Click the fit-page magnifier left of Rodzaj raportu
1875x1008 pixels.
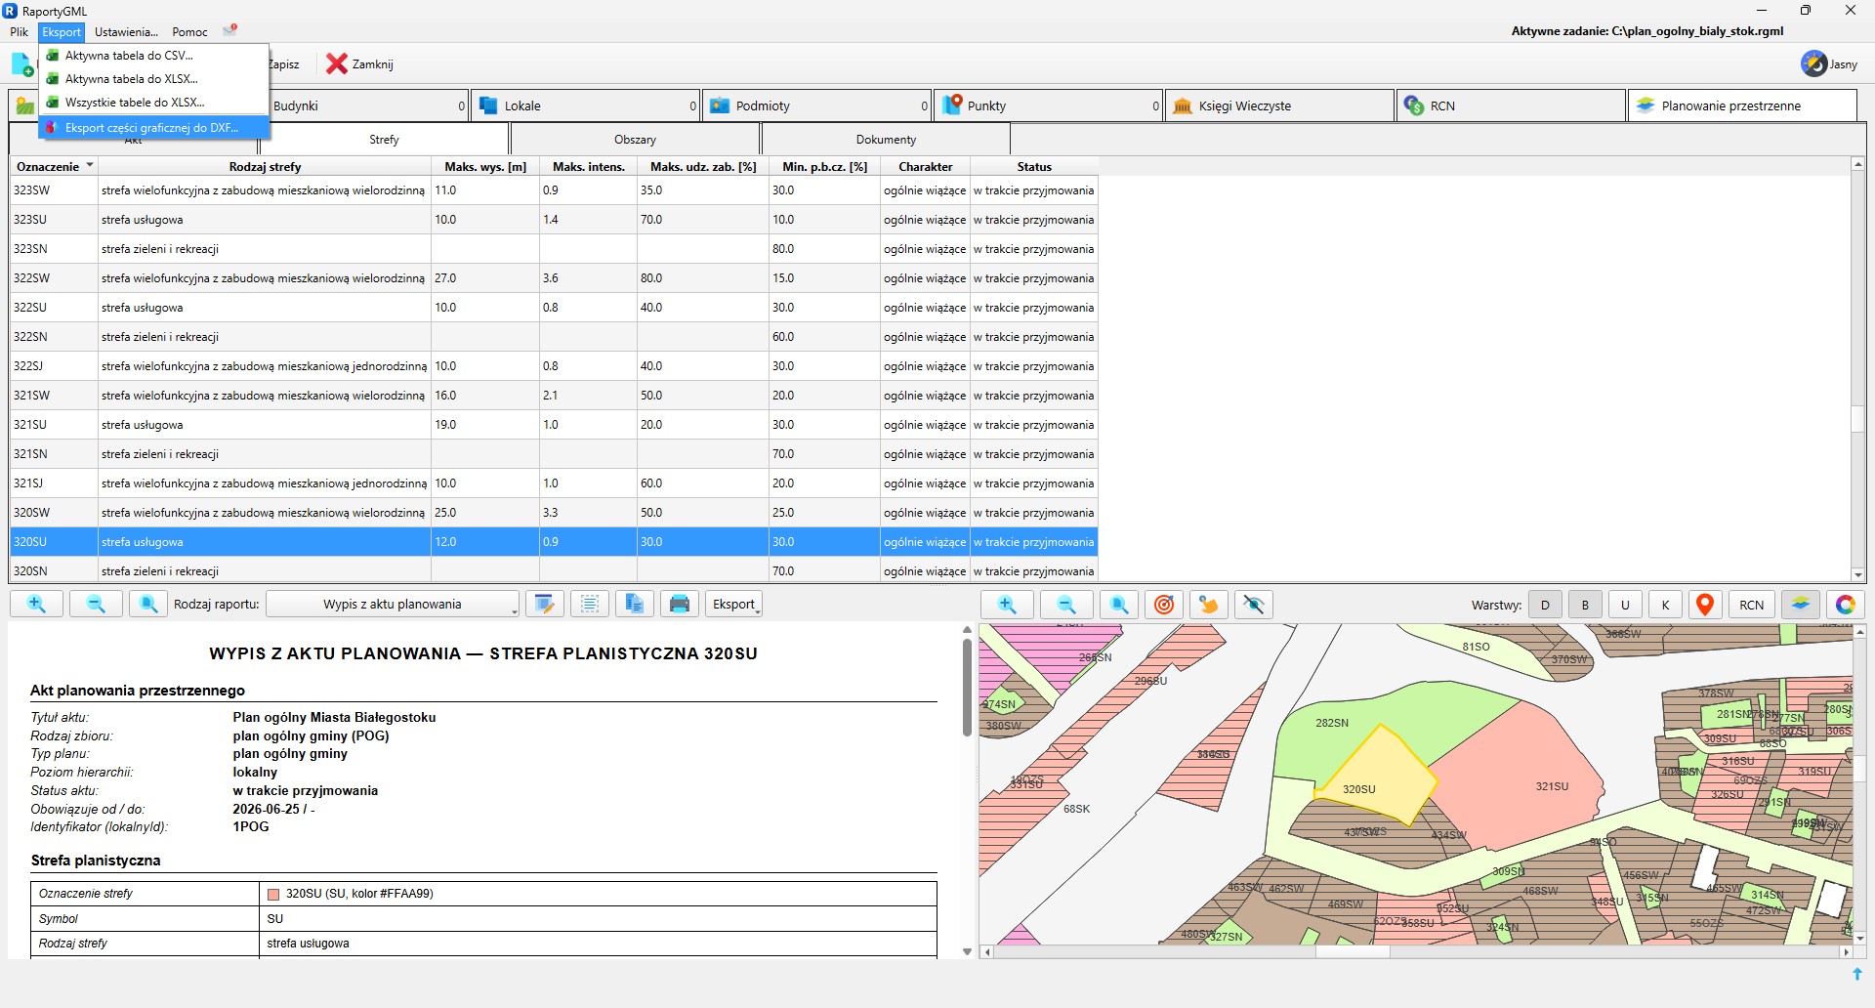pyautogui.click(x=148, y=605)
